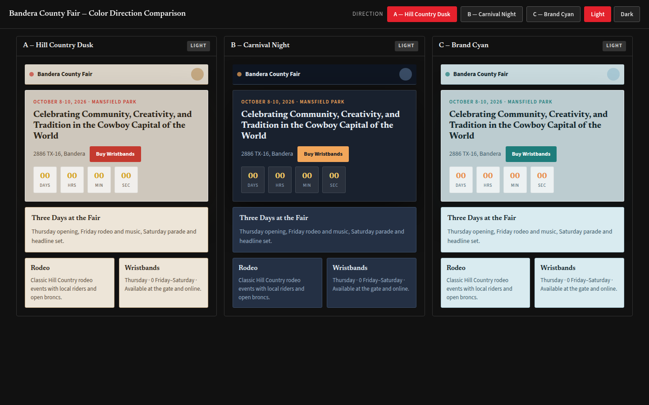The width and height of the screenshot is (649, 405).
Task: Open Rodeo card in Hill Country Dusk panel
Action: coord(69,283)
